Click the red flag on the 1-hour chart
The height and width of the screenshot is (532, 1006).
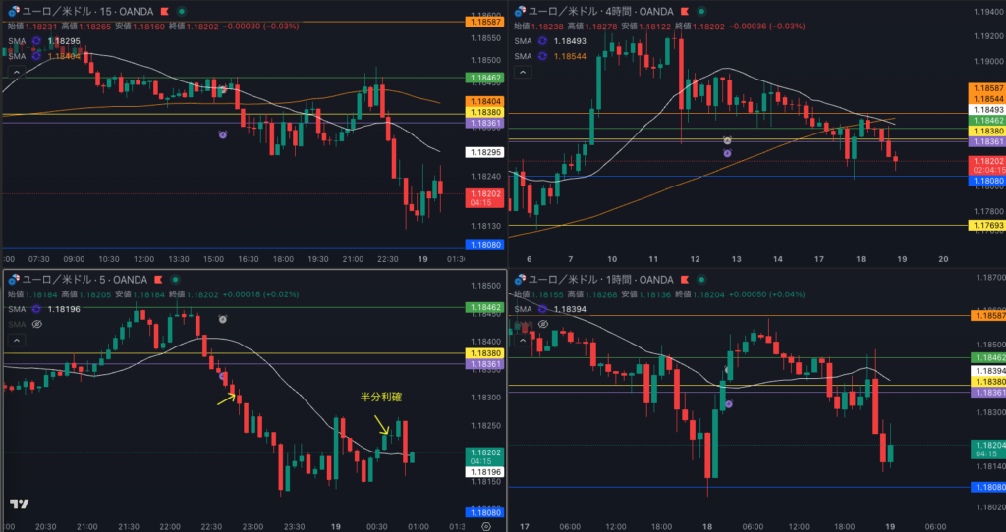click(685, 280)
